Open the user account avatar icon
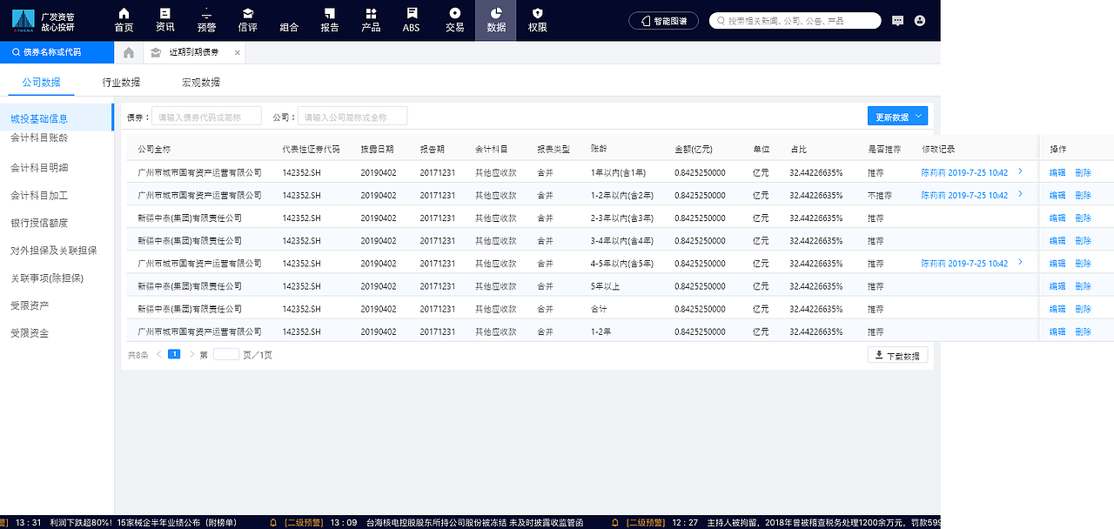This screenshot has width=1114, height=529. [x=920, y=20]
